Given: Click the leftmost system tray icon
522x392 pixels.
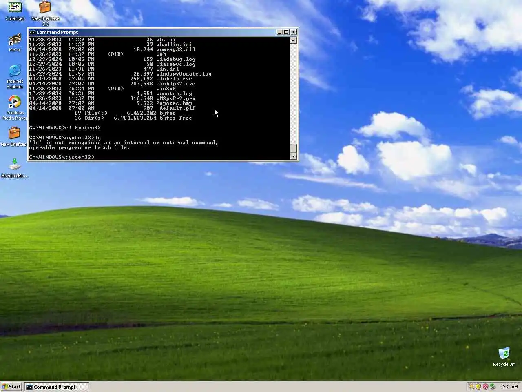Looking at the screenshot, I should (x=471, y=387).
